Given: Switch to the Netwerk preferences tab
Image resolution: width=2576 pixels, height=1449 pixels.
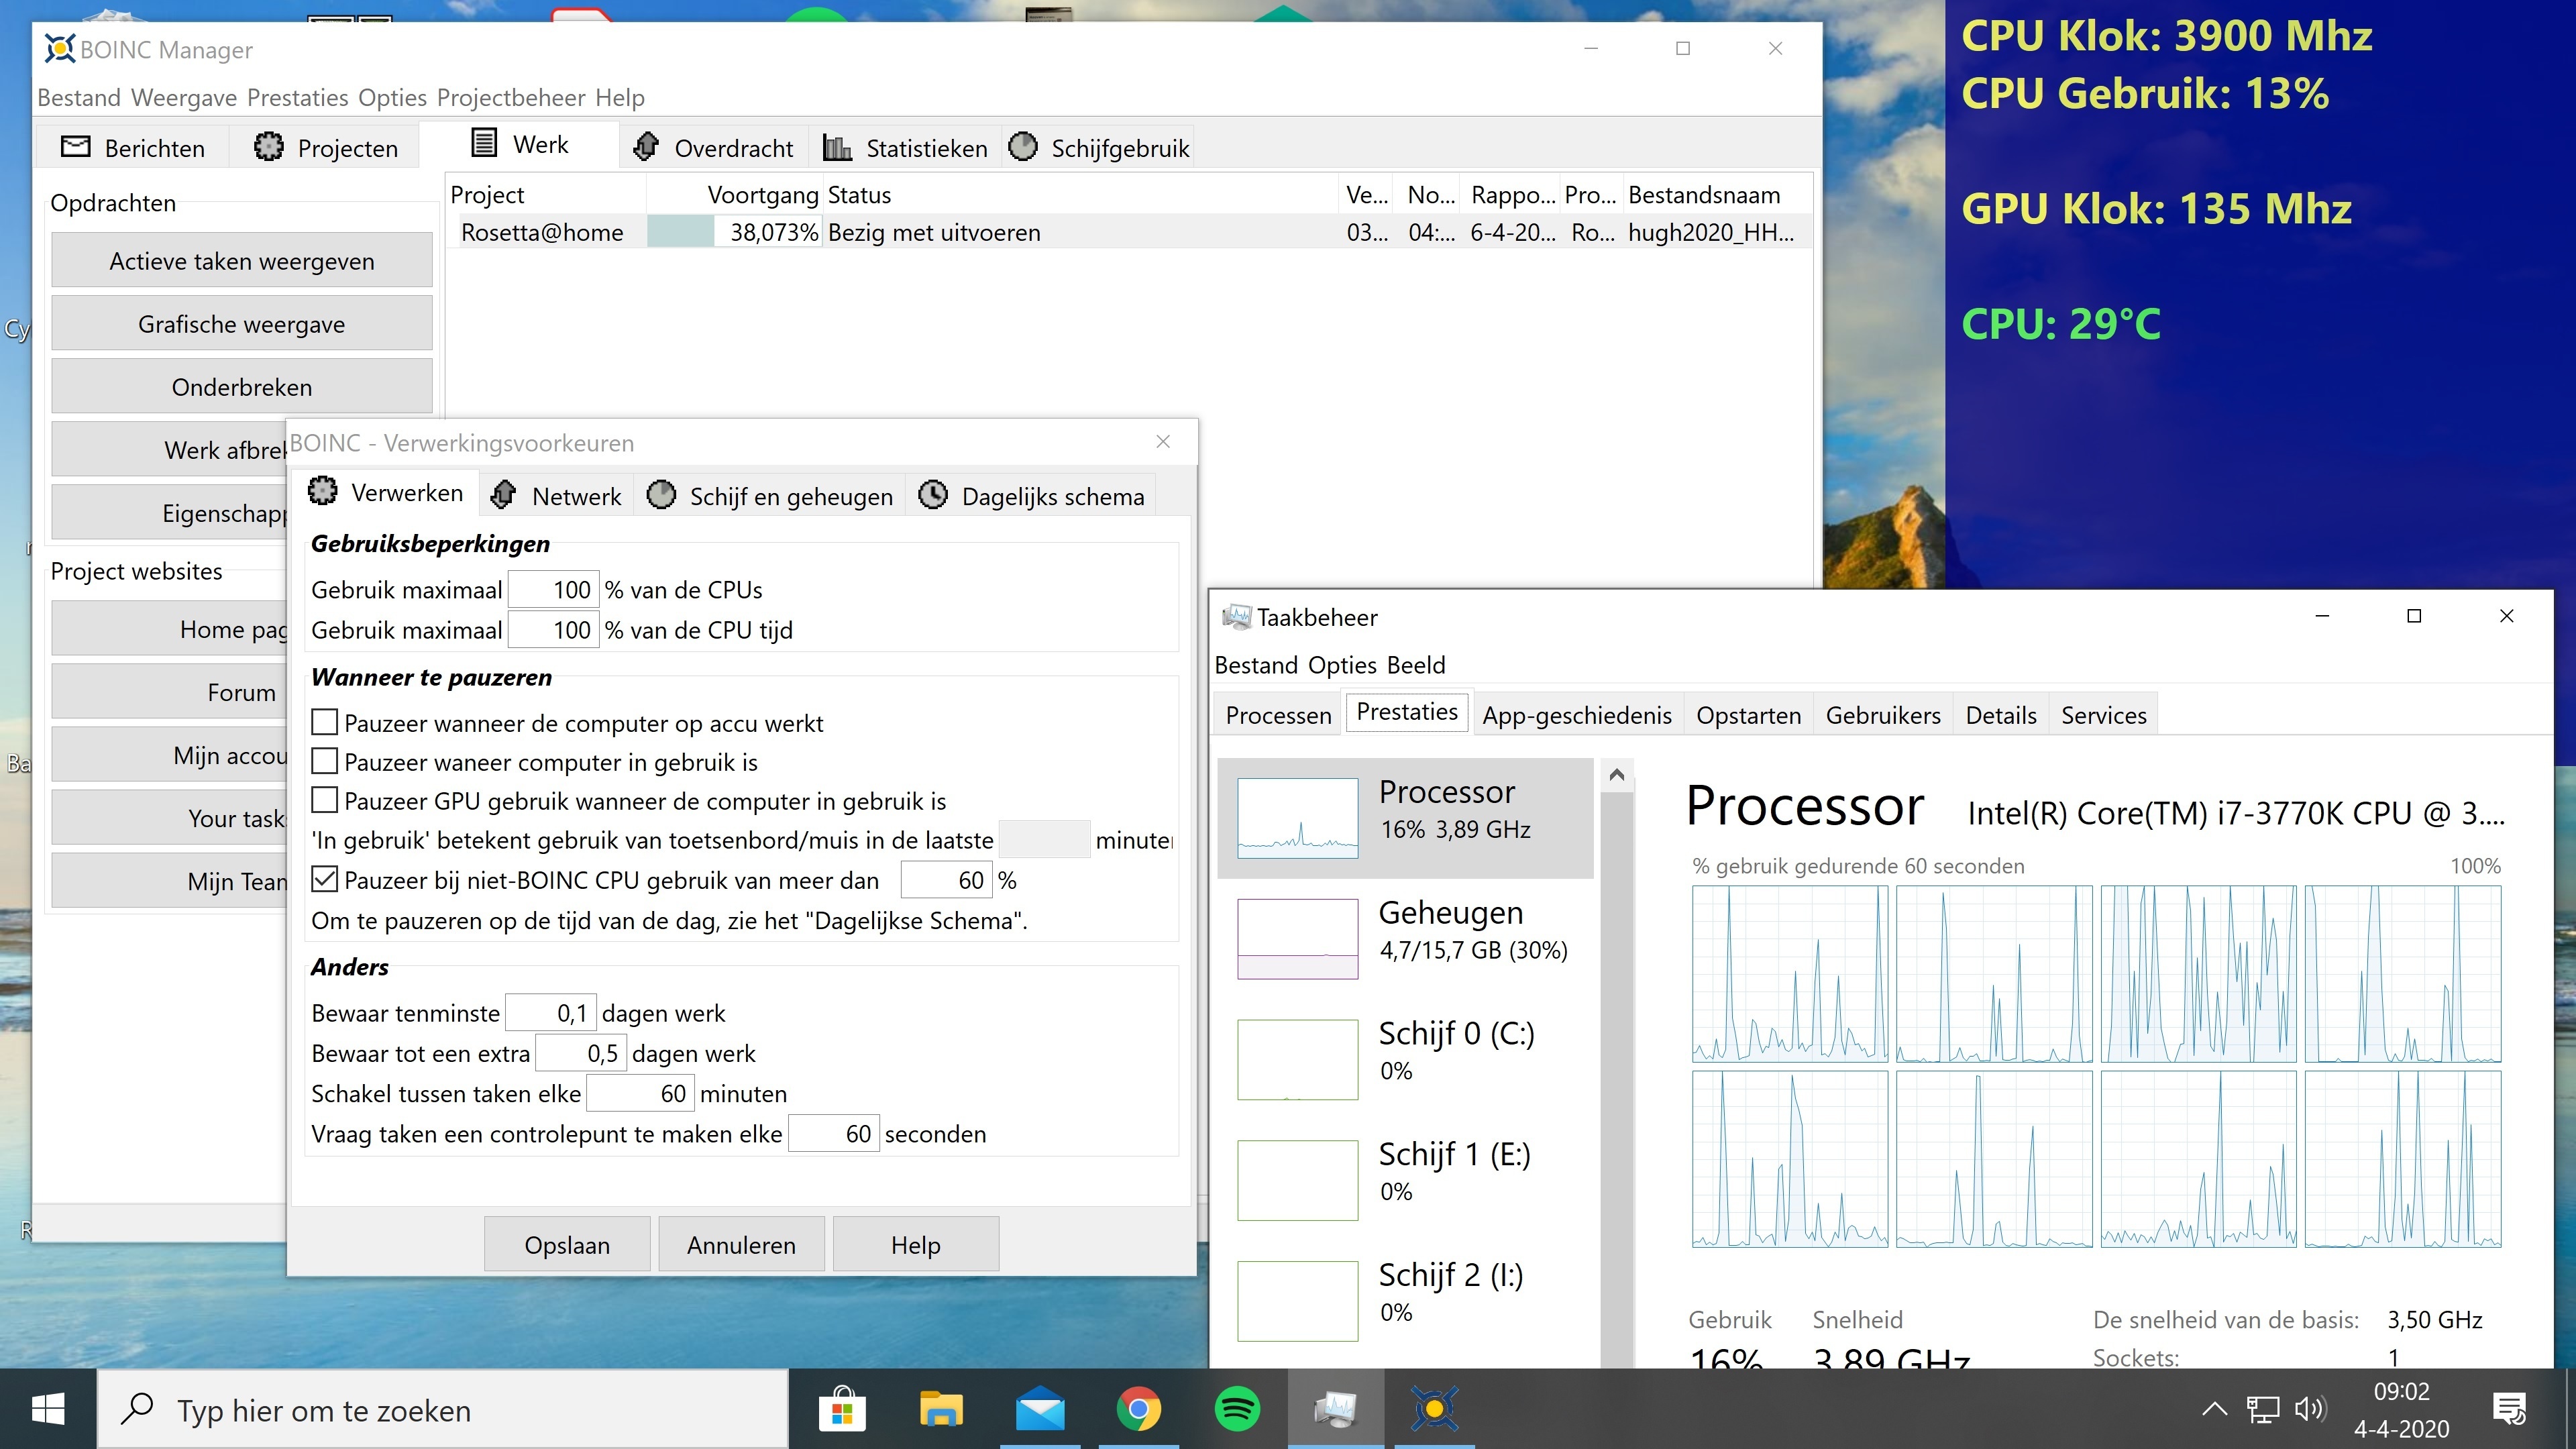Looking at the screenshot, I should [x=558, y=495].
